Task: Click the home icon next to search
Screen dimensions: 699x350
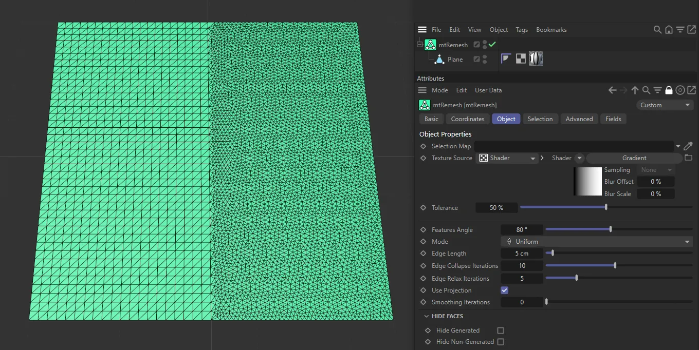Action: [x=669, y=29]
